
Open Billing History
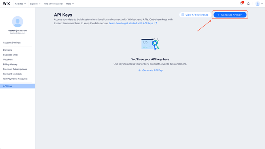pyautogui.click(x=10, y=64)
